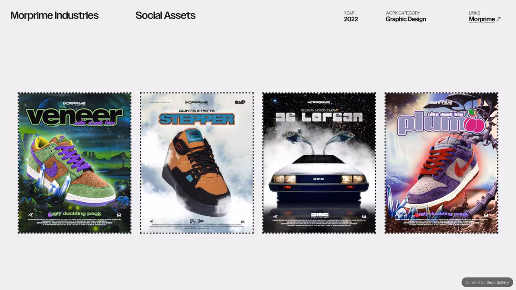Click the arrow icon beside Morprime link
516x290 pixels.
tap(499, 19)
